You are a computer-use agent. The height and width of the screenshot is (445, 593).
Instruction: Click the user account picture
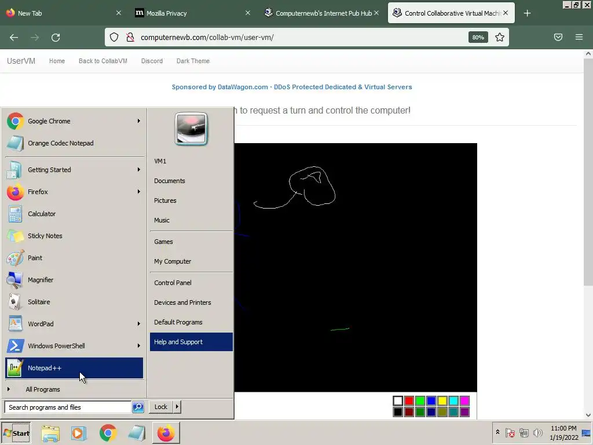(x=191, y=129)
